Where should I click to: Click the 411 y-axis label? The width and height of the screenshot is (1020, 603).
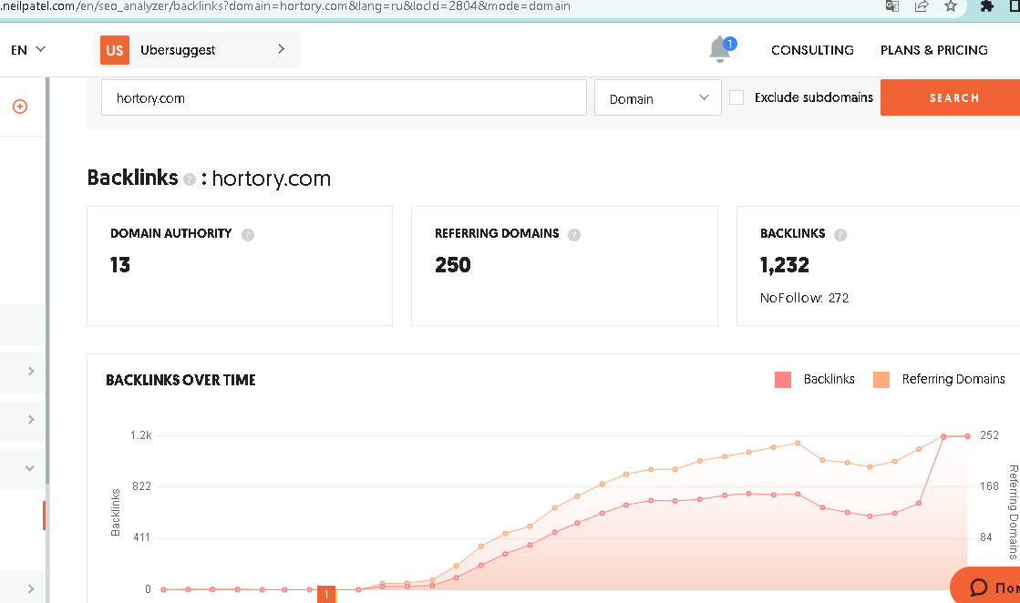(142, 537)
